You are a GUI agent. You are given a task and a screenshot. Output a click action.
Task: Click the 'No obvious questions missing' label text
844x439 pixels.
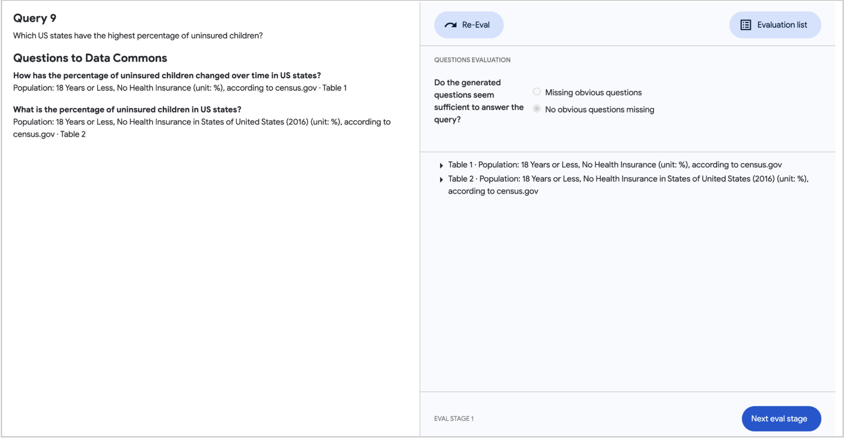599,110
